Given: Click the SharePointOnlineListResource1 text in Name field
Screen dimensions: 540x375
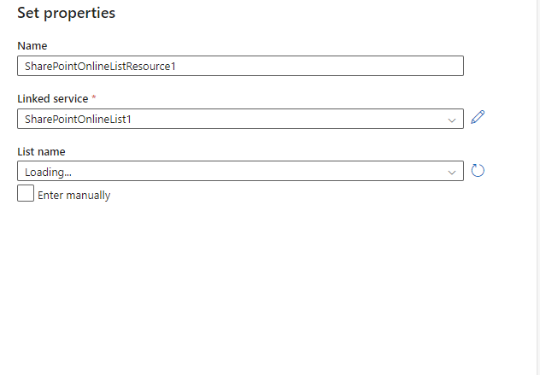Looking at the screenshot, I should pyautogui.click(x=100, y=66).
